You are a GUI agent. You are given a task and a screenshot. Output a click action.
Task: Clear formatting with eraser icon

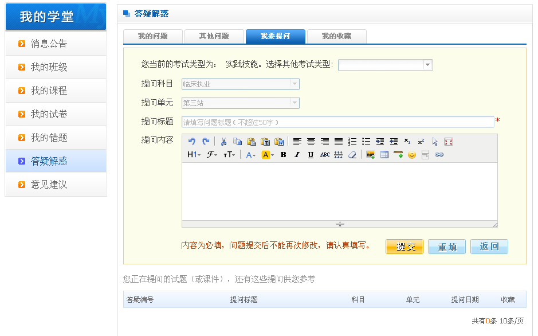[x=352, y=155]
